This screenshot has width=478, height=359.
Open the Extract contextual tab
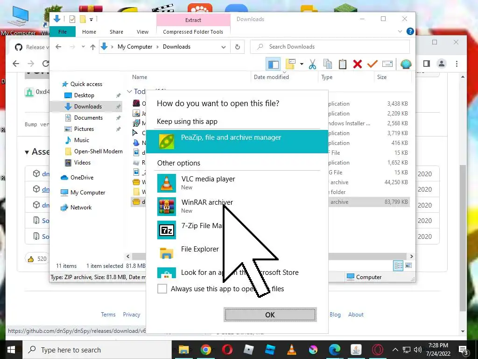coord(193,20)
